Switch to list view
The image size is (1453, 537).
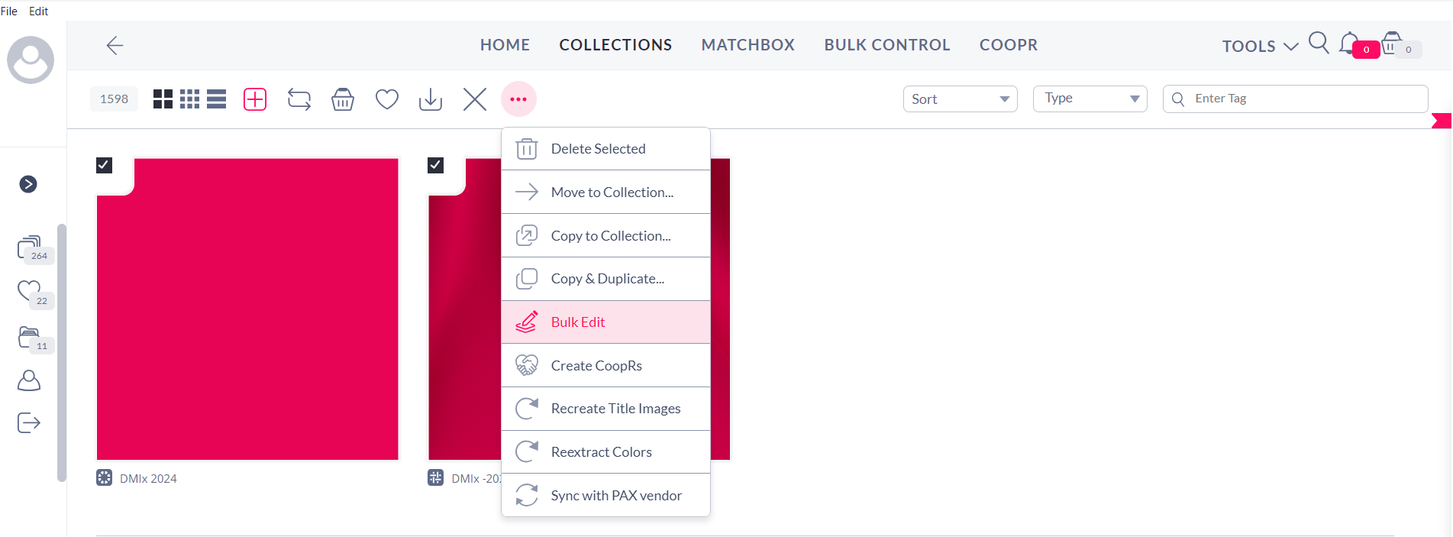pyautogui.click(x=217, y=99)
